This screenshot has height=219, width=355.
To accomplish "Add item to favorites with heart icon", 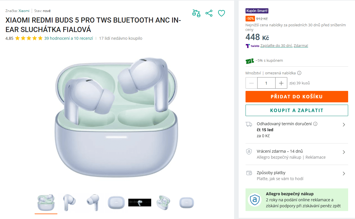I will [x=222, y=13].
